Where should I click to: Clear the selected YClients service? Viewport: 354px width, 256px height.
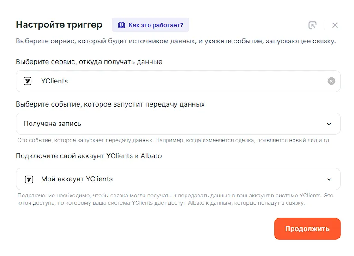(331, 81)
